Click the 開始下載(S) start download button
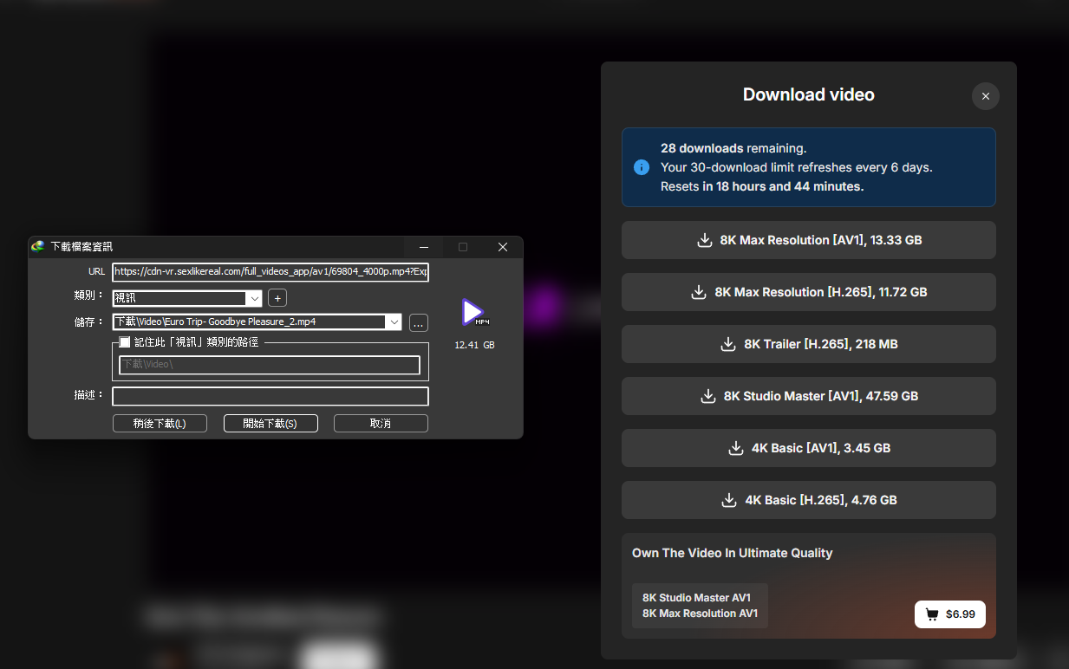Viewport: 1069px width, 669px height. (271, 424)
